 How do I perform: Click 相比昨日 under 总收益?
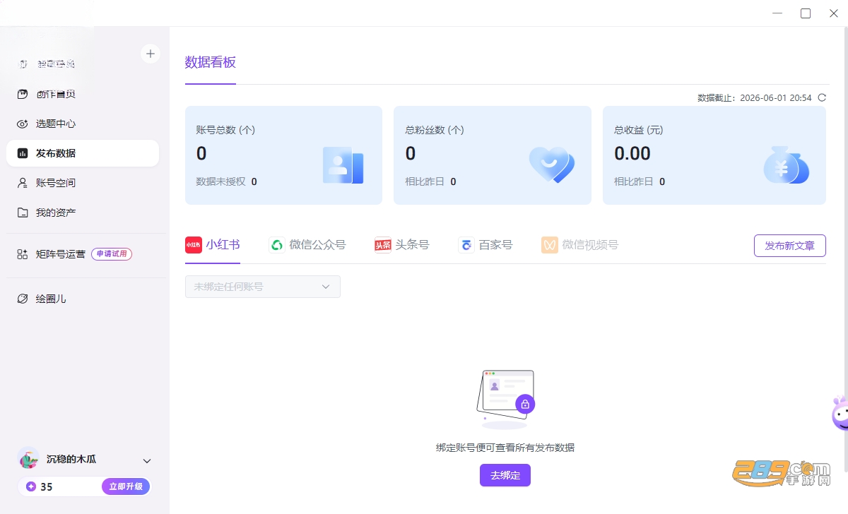point(634,181)
